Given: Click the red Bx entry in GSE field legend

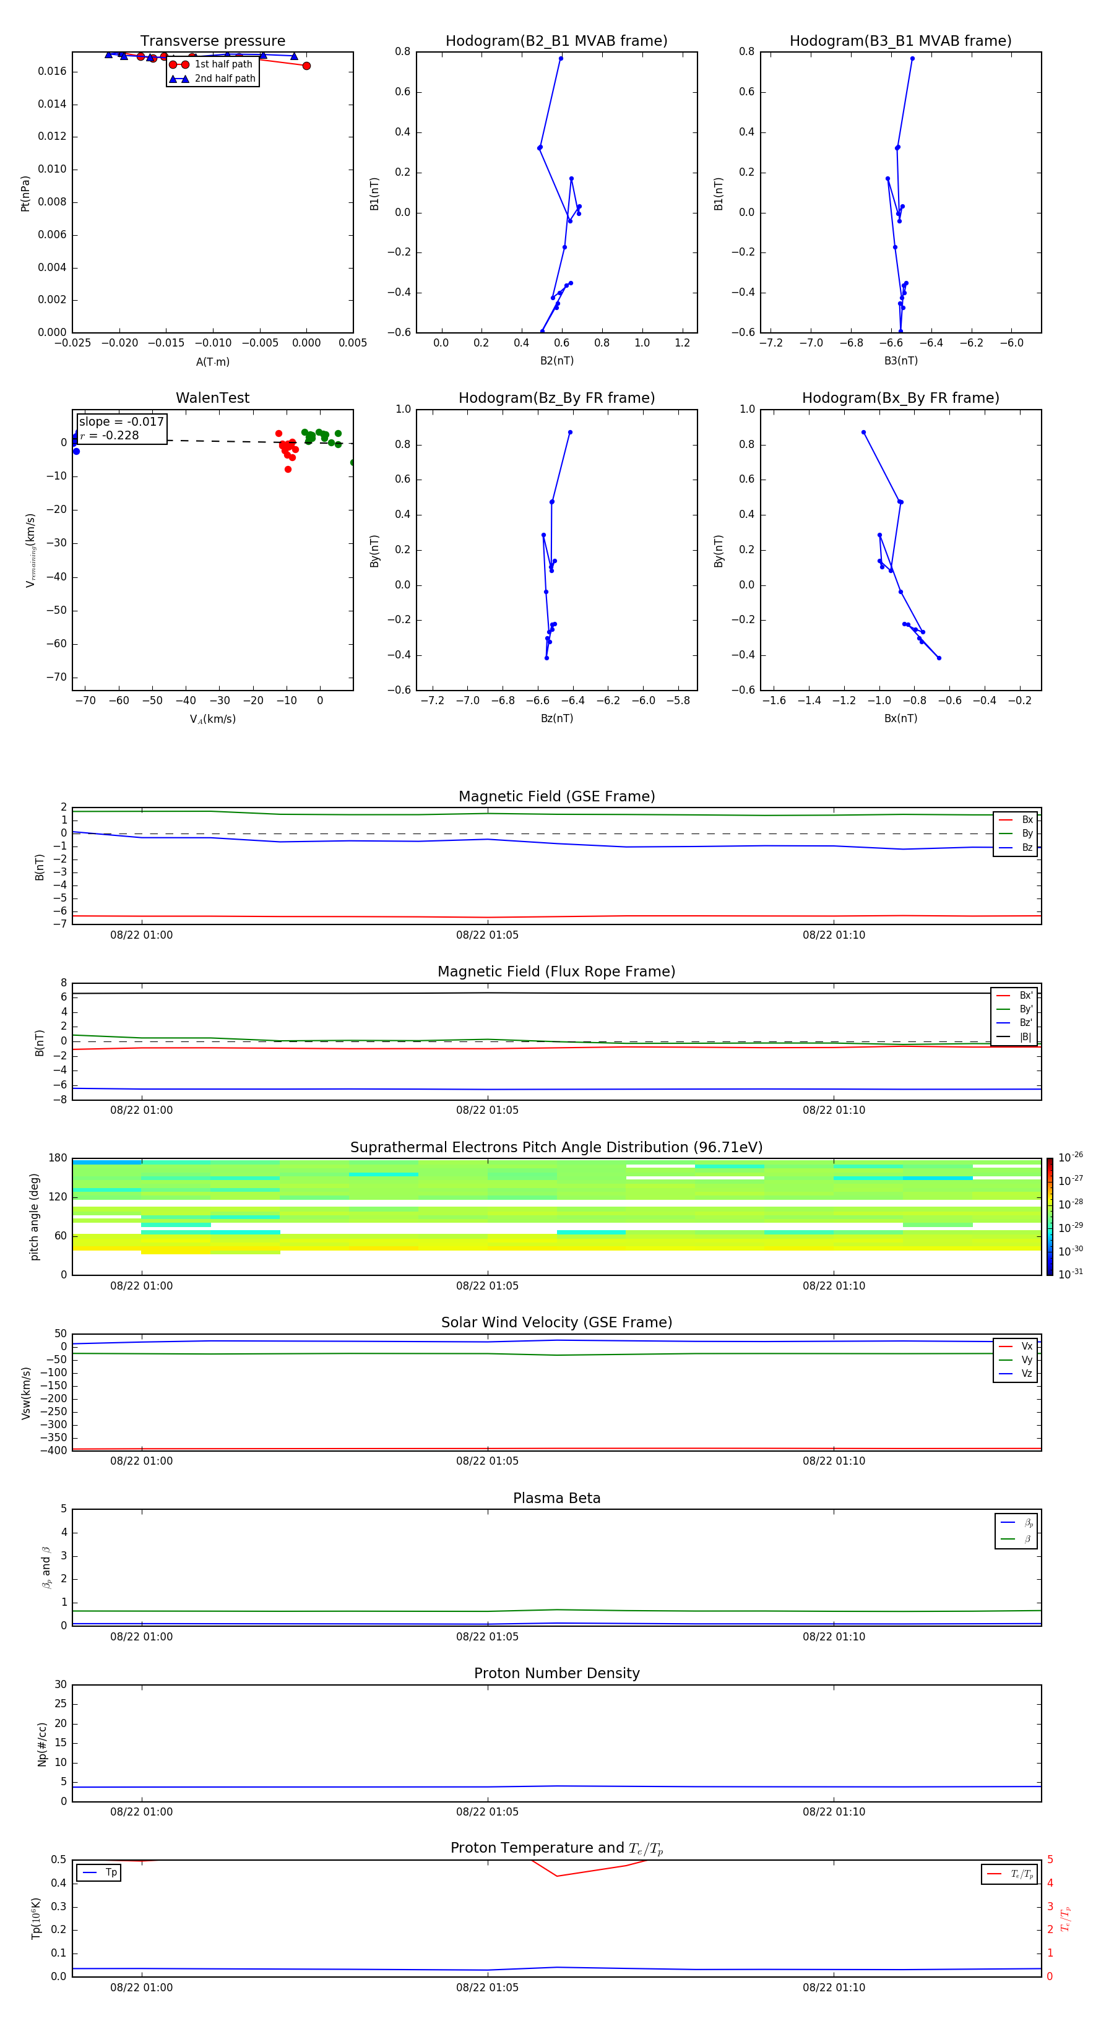Looking at the screenshot, I should point(1016,821).
